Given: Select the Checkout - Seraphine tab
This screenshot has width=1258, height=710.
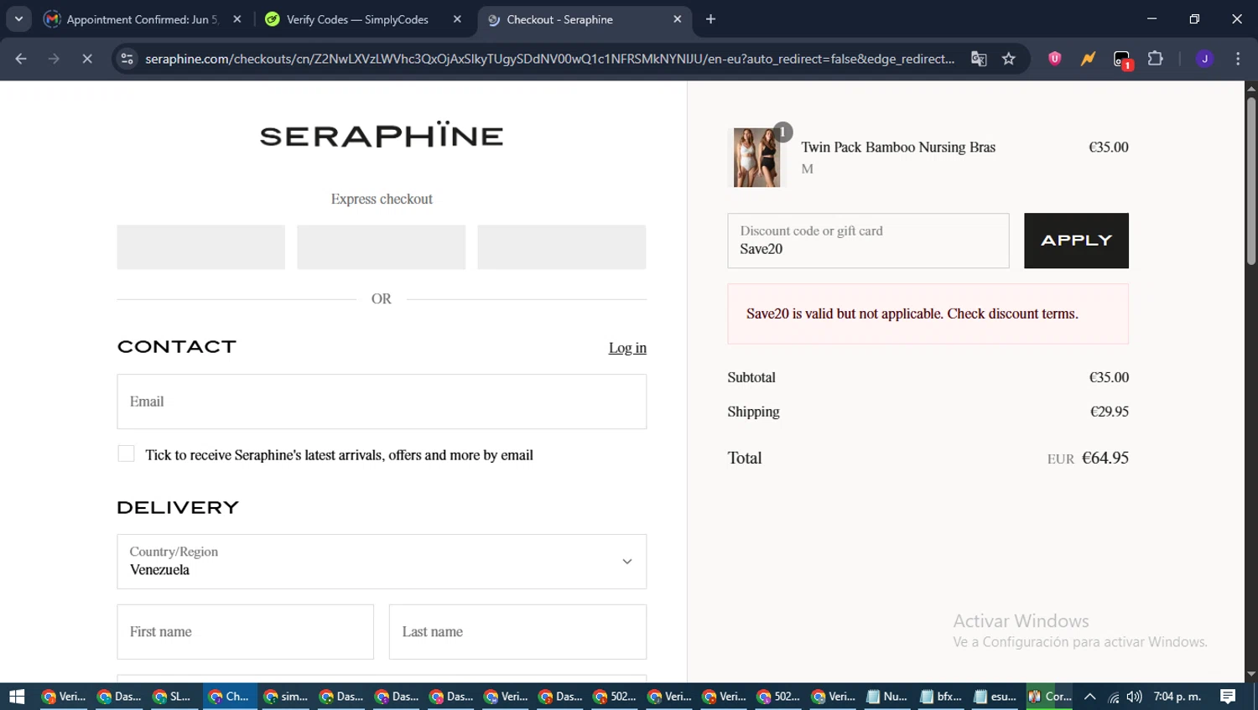Looking at the screenshot, I should 585,19.
